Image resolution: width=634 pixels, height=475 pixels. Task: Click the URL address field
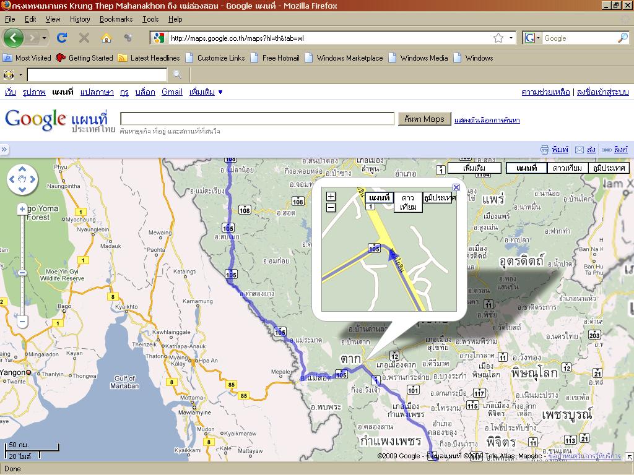pos(329,38)
